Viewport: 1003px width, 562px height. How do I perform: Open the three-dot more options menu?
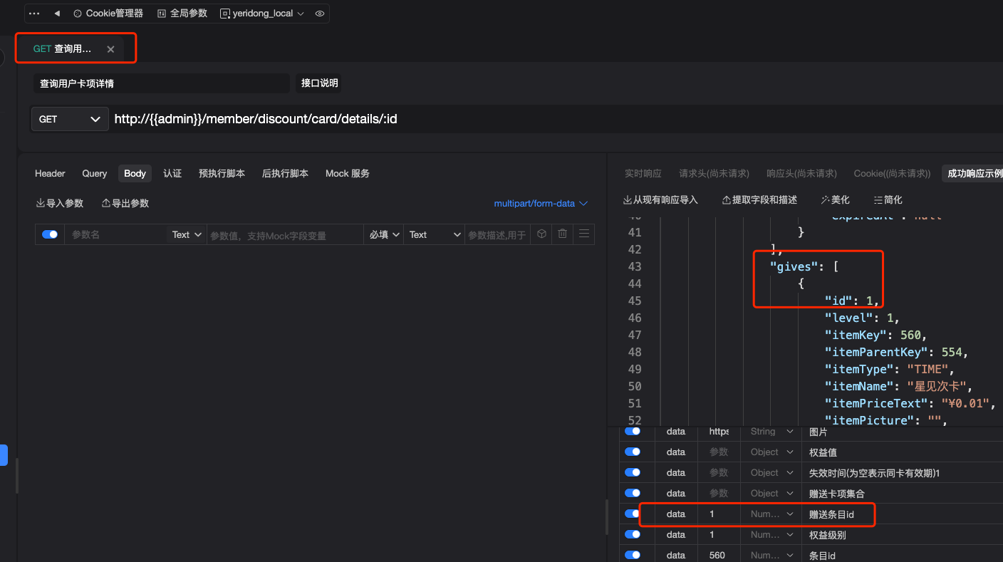tap(34, 14)
